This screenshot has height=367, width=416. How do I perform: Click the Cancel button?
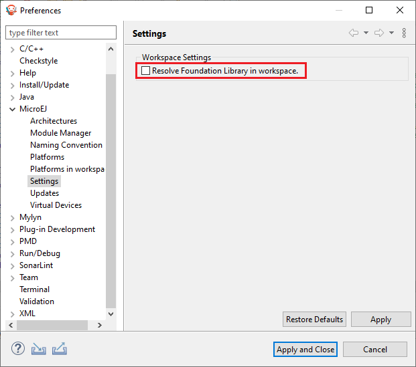pos(374,349)
